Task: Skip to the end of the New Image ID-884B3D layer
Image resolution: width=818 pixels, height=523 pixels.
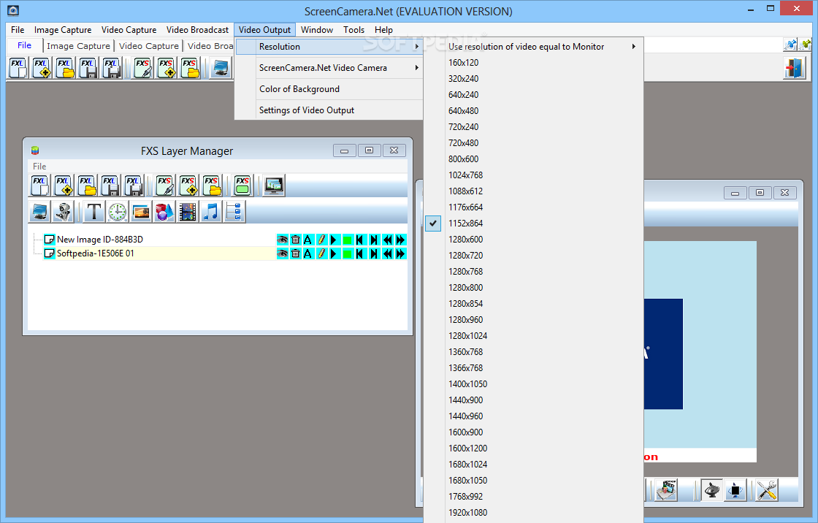Action: pos(373,240)
